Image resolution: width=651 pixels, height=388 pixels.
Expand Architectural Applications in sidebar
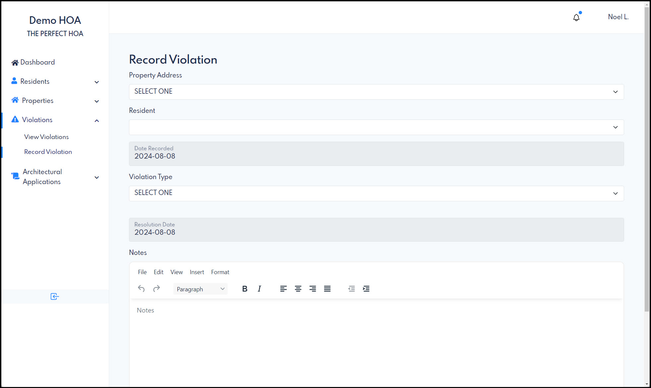97,177
